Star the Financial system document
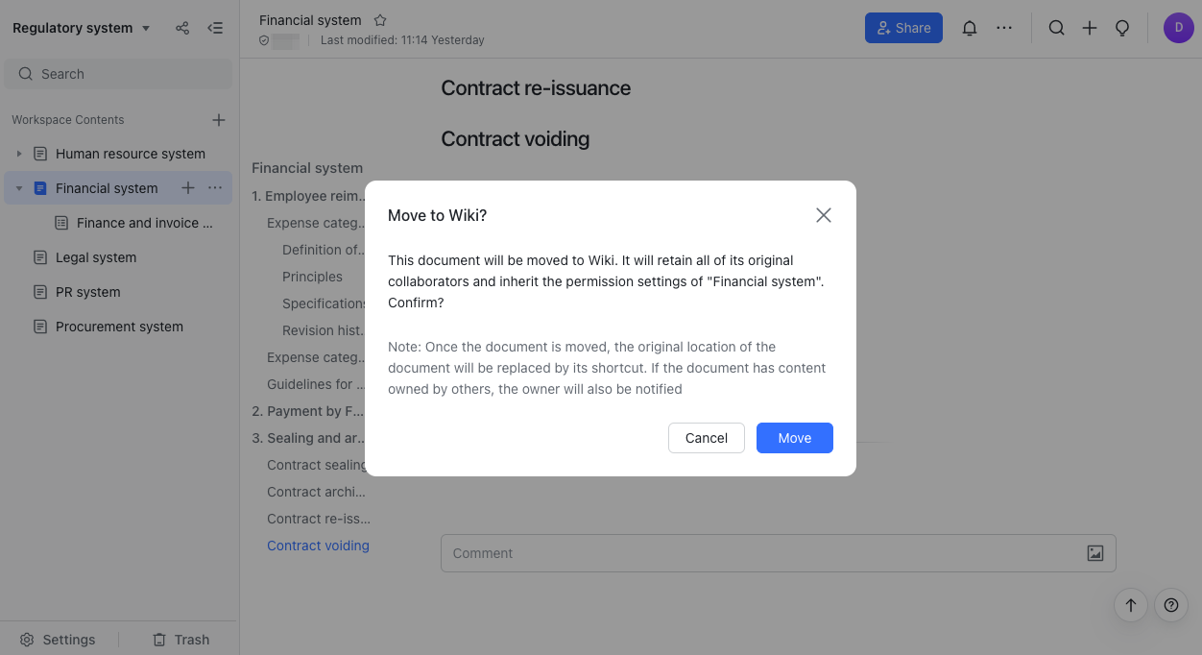This screenshot has height=655, width=1202. [380, 20]
